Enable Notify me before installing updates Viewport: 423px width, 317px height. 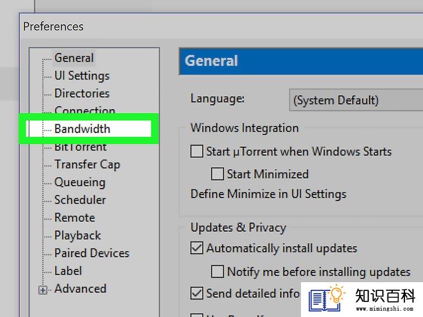point(217,272)
